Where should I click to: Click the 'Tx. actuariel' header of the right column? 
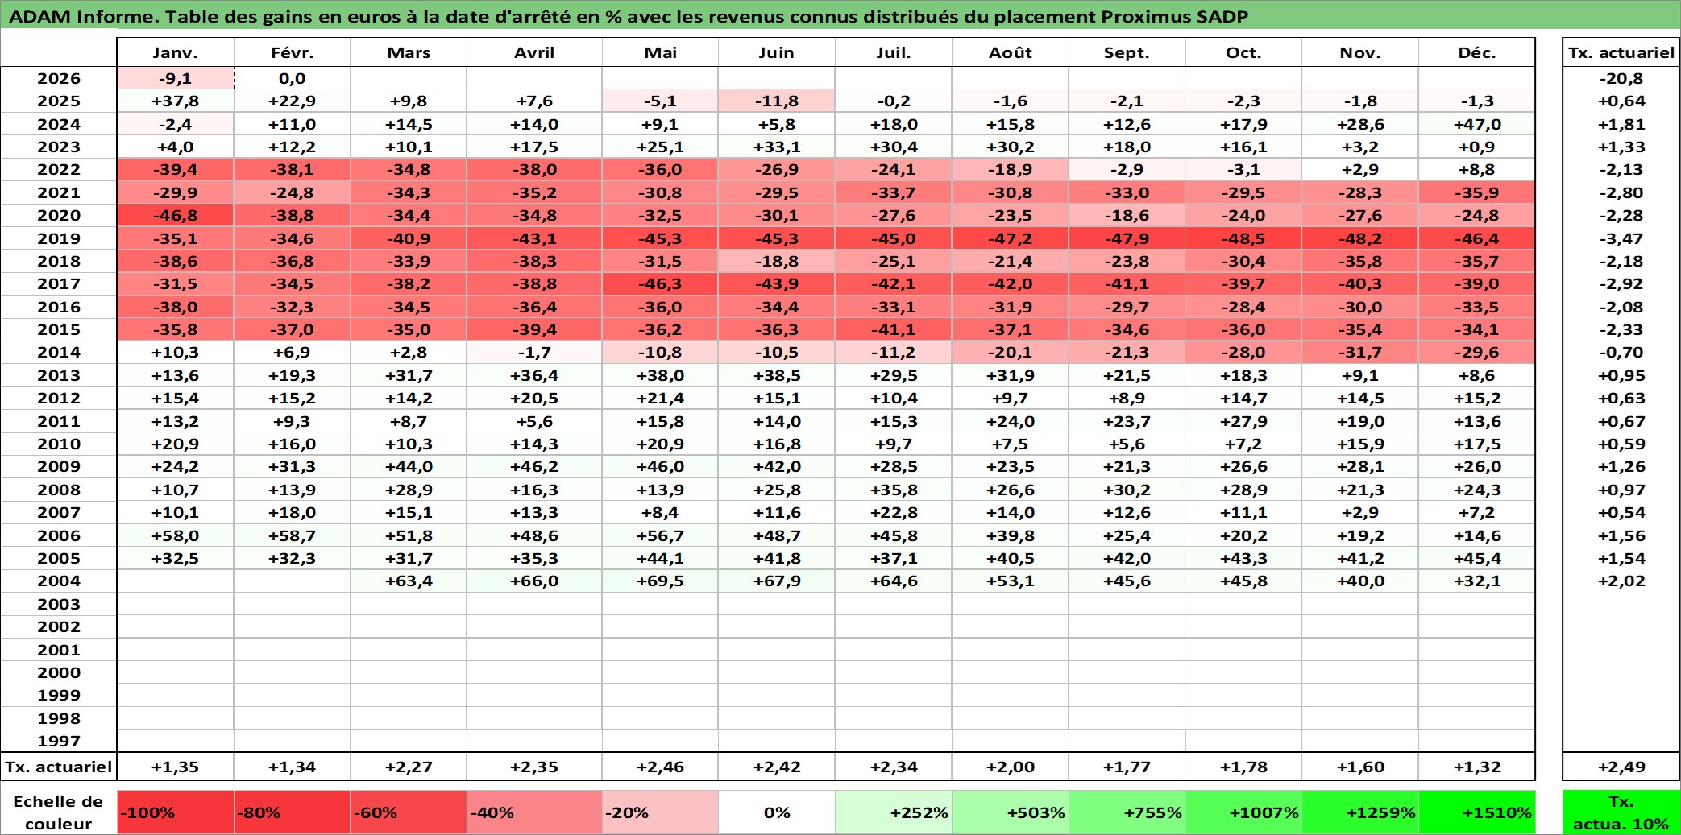pyautogui.click(x=1621, y=52)
